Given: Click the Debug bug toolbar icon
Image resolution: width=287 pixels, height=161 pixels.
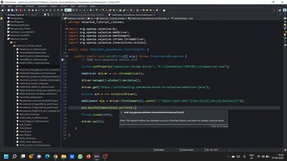Looking at the screenshot, I should (x=84, y=10).
